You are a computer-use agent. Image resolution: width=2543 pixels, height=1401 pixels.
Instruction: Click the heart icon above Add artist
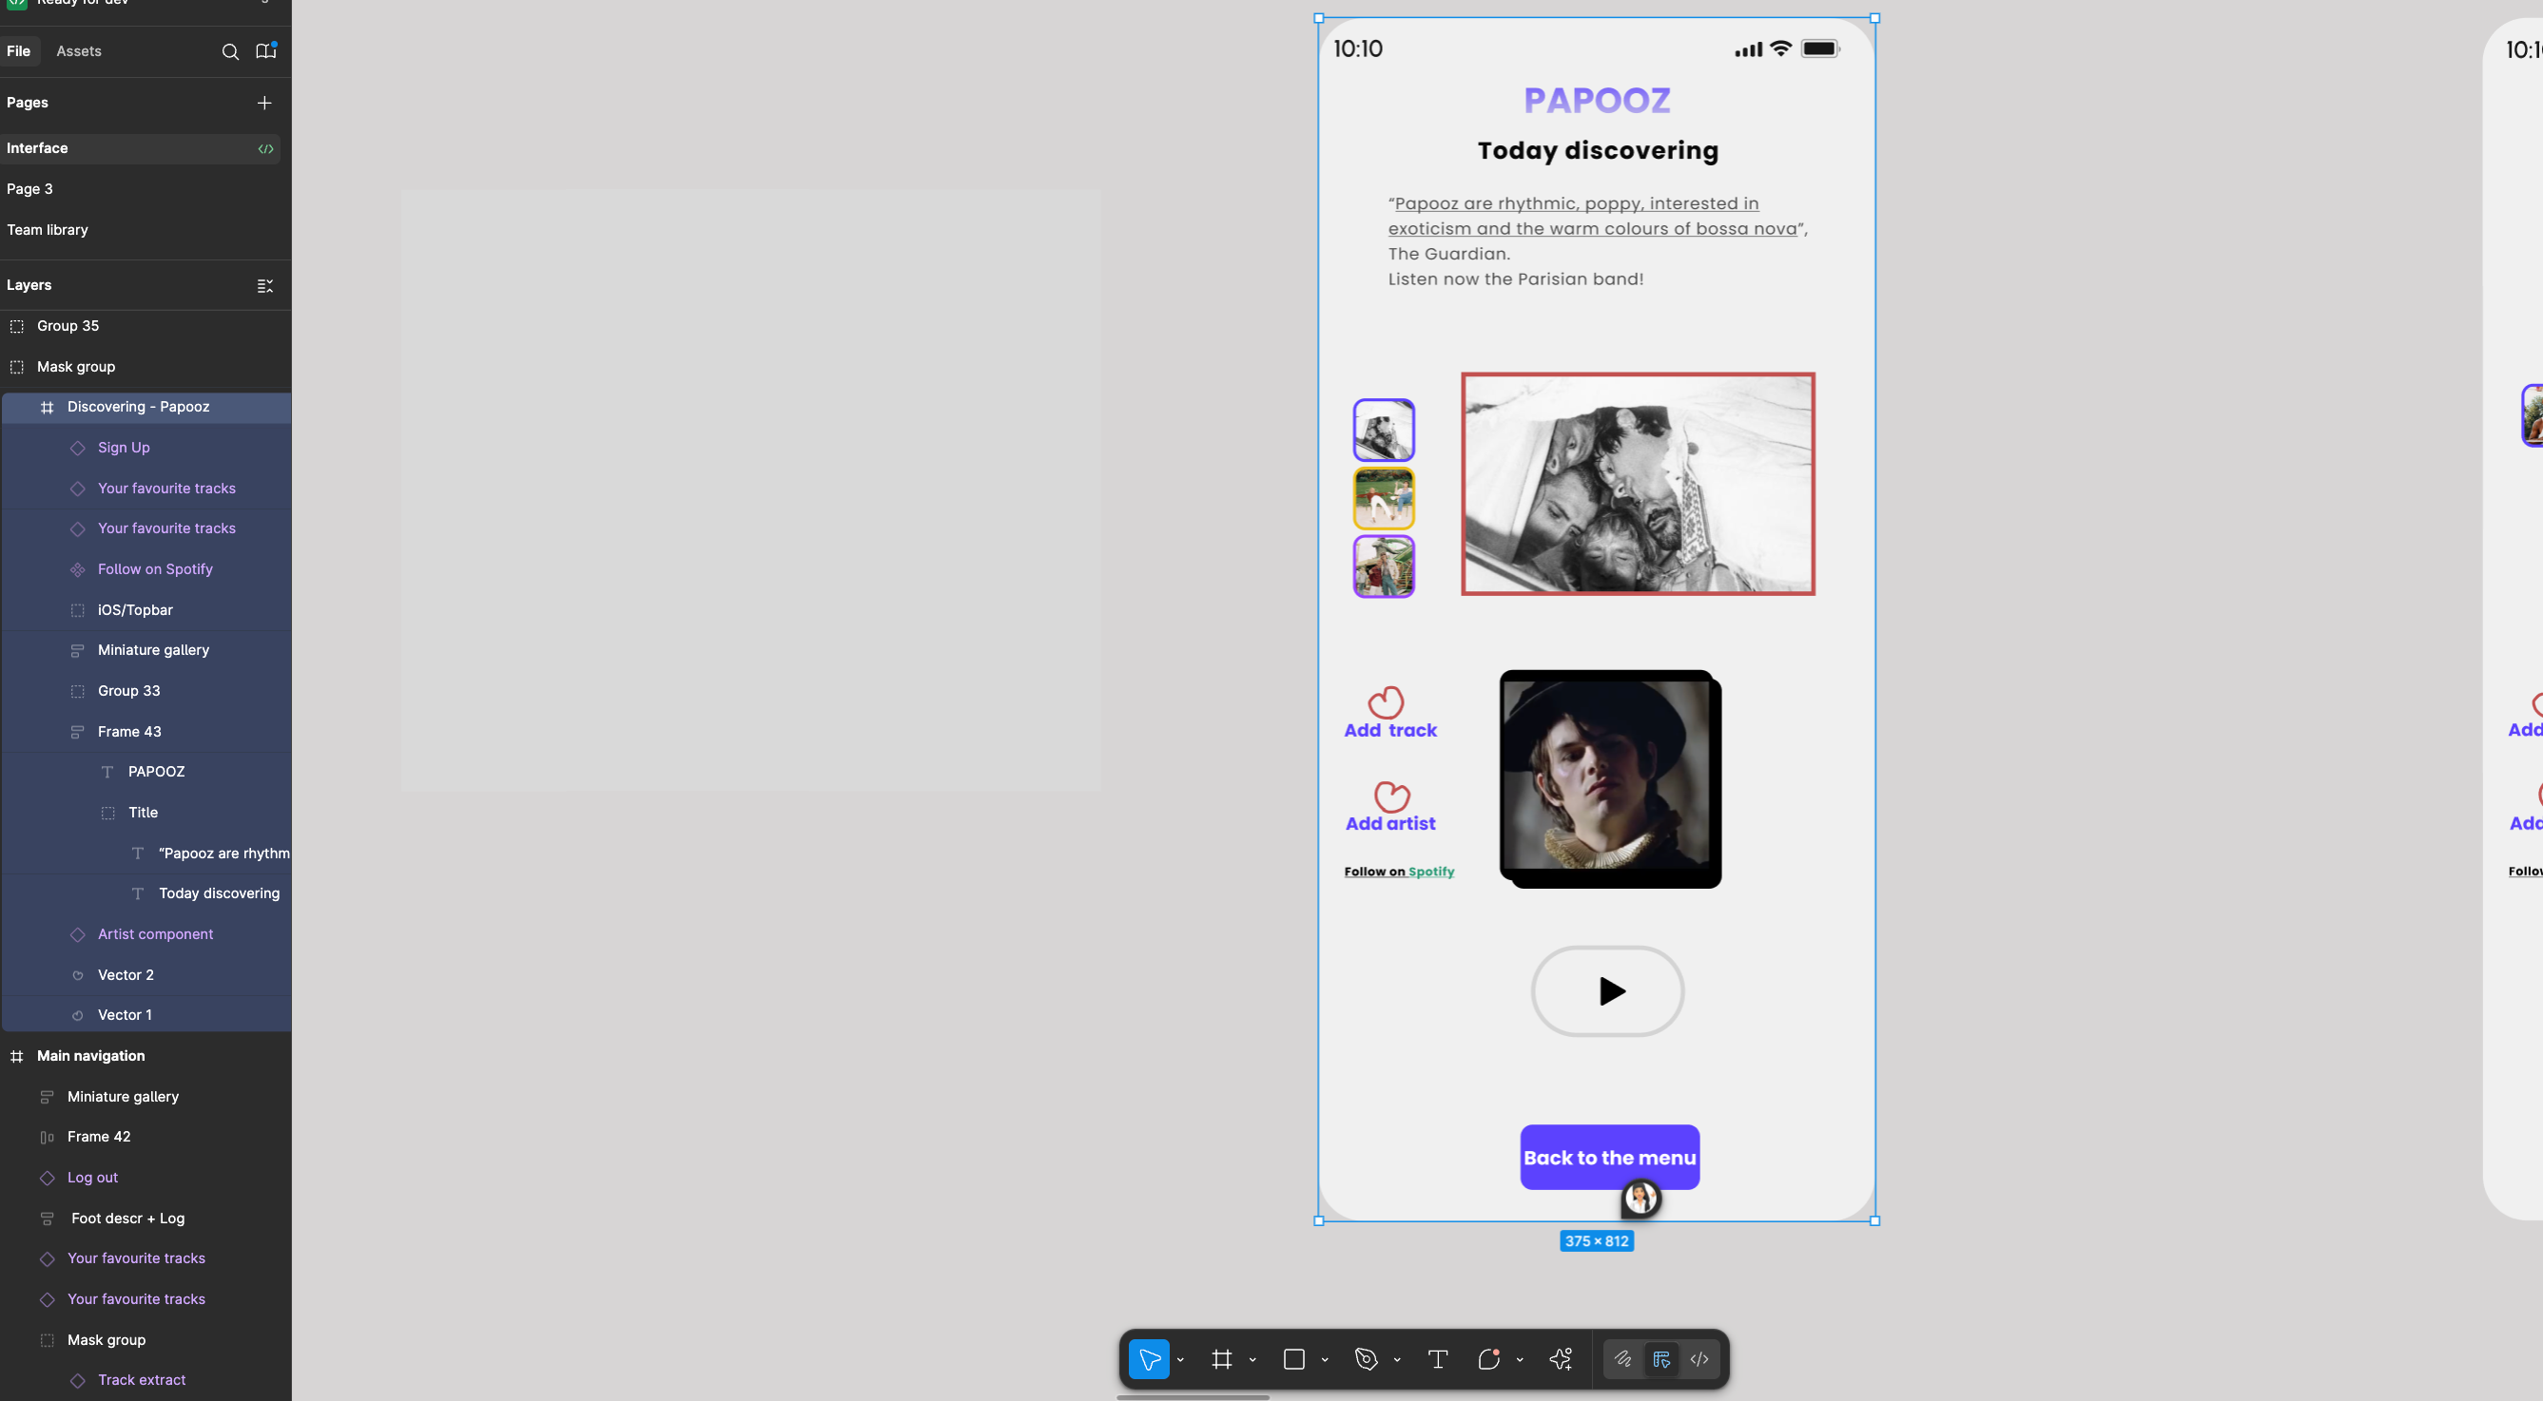click(x=1392, y=796)
